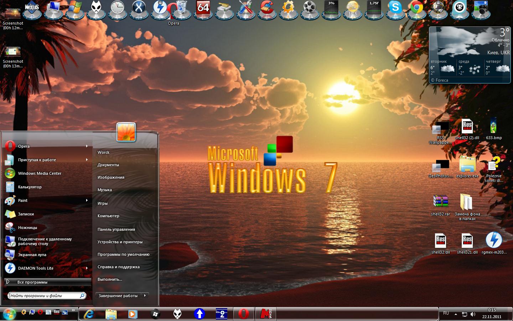The image size is (513, 321).
Task: Open the Recycle Bin in the dock
Action: click(x=181, y=9)
